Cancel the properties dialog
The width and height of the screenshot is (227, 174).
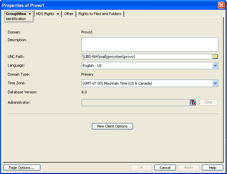click(x=165, y=168)
